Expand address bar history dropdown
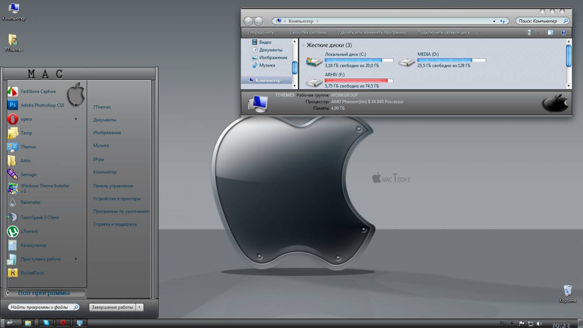The width and height of the screenshot is (583, 328). (x=494, y=21)
